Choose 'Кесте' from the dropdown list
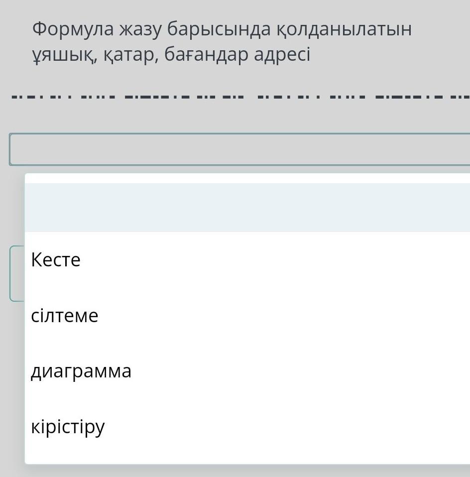Image resolution: width=470 pixels, height=477 pixels. pos(56,260)
